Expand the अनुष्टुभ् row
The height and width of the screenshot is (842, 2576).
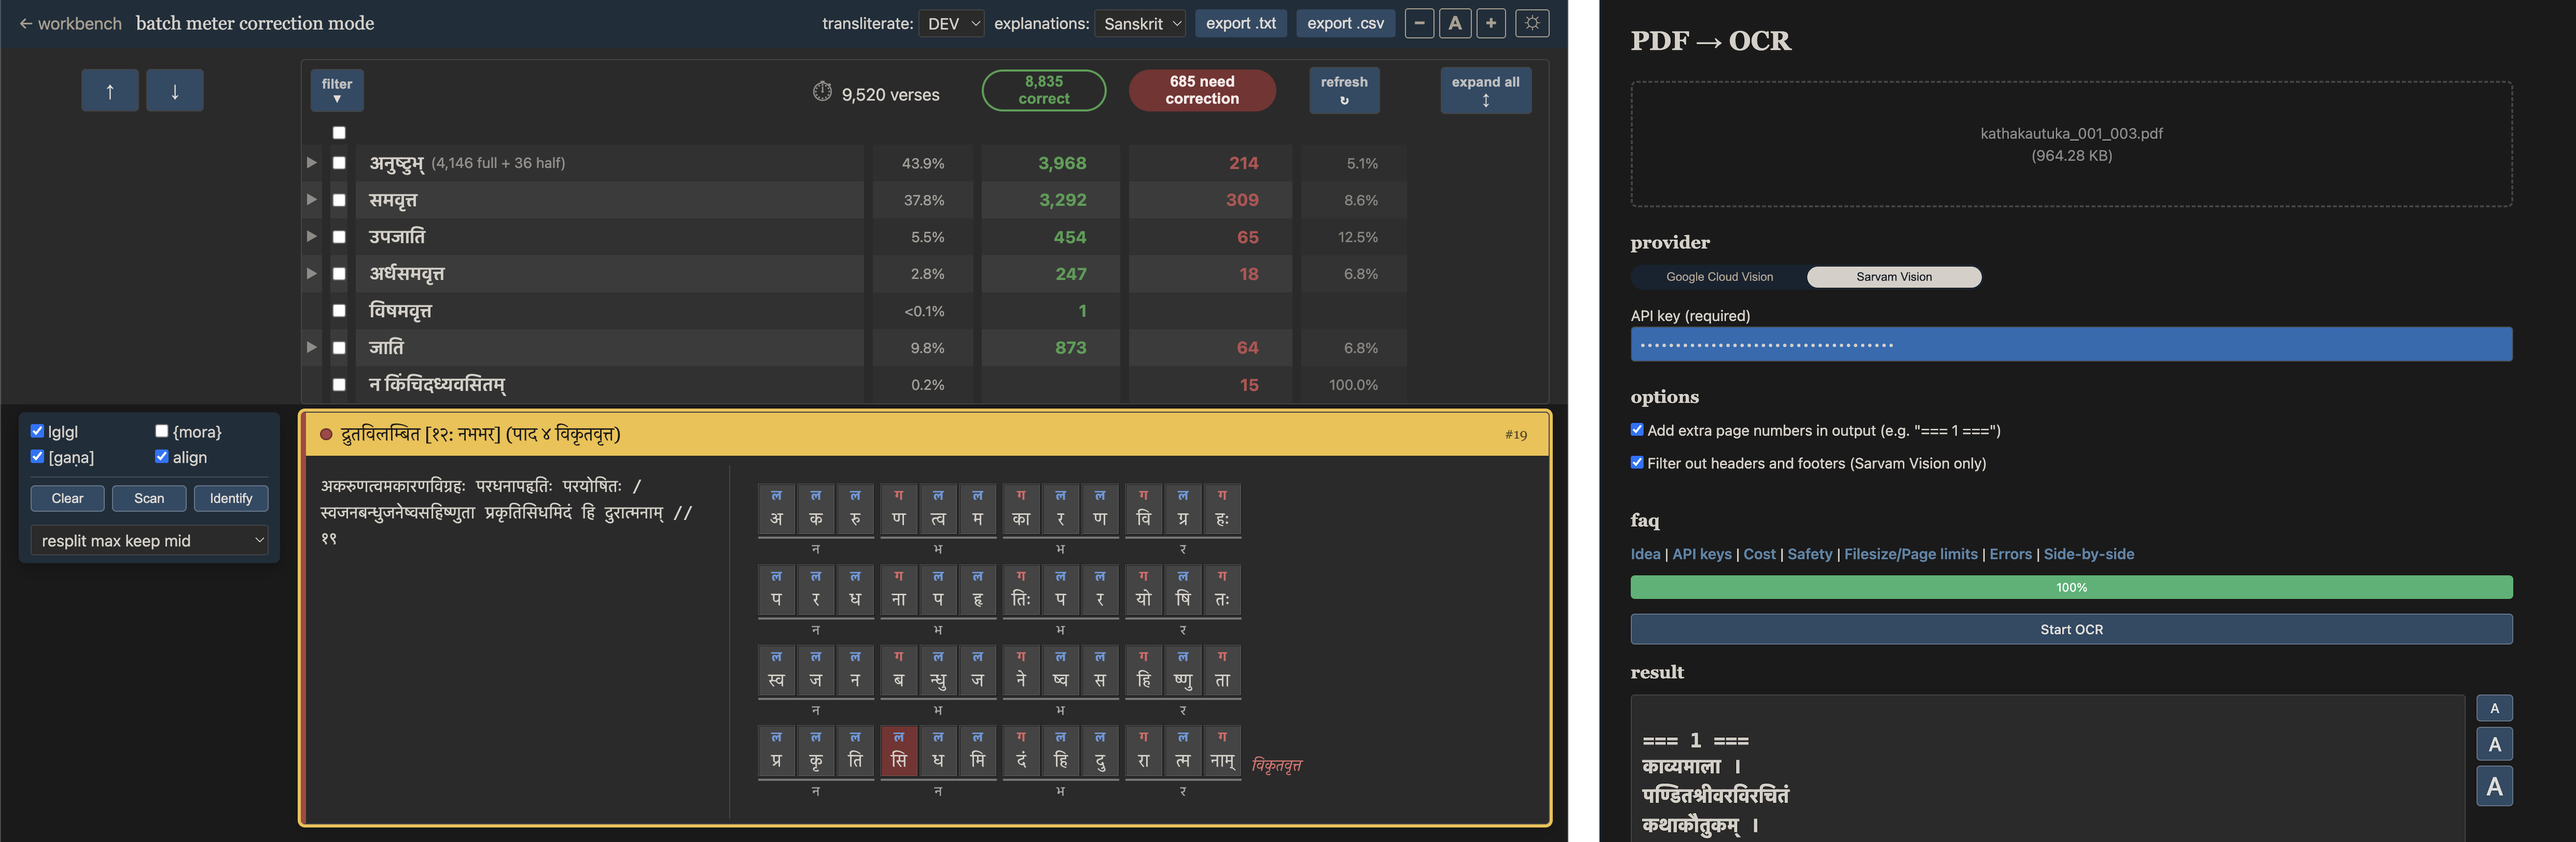coord(311,163)
